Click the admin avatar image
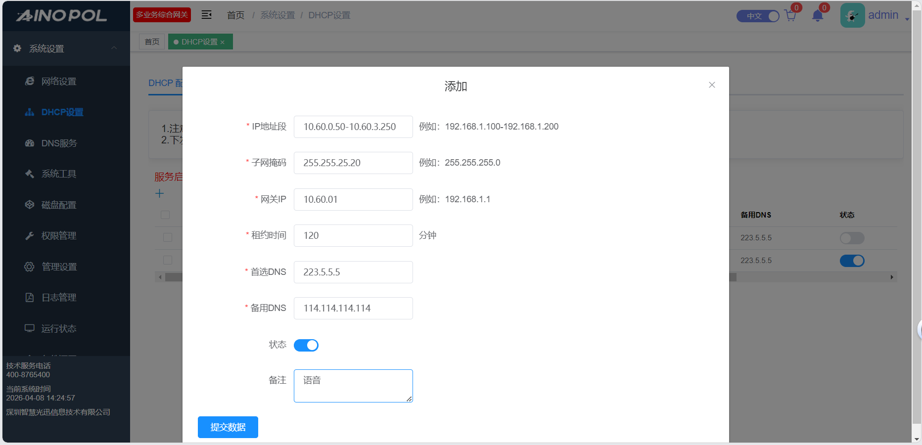This screenshot has width=922, height=445. (852, 15)
